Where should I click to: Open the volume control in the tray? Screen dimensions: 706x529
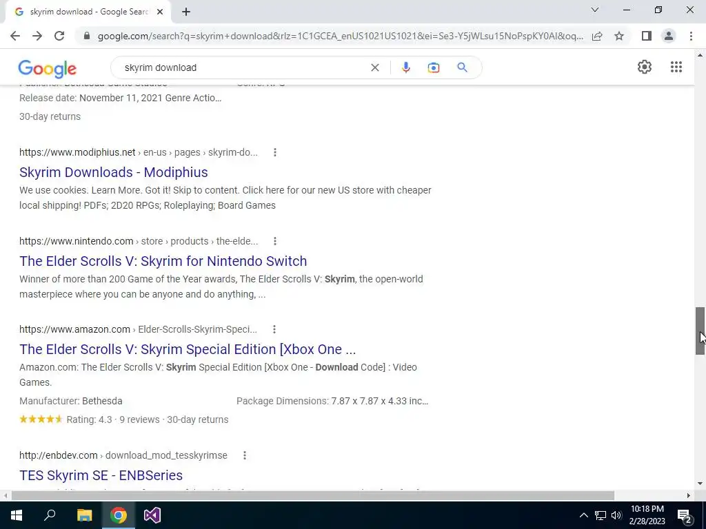[x=616, y=515]
